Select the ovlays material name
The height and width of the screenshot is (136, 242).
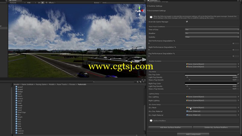click(x=20, y=99)
